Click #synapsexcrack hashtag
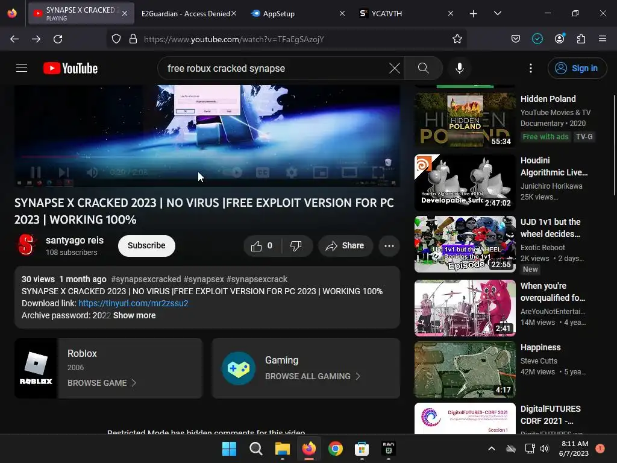The width and height of the screenshot is (617, 463). tap(257, 279)
